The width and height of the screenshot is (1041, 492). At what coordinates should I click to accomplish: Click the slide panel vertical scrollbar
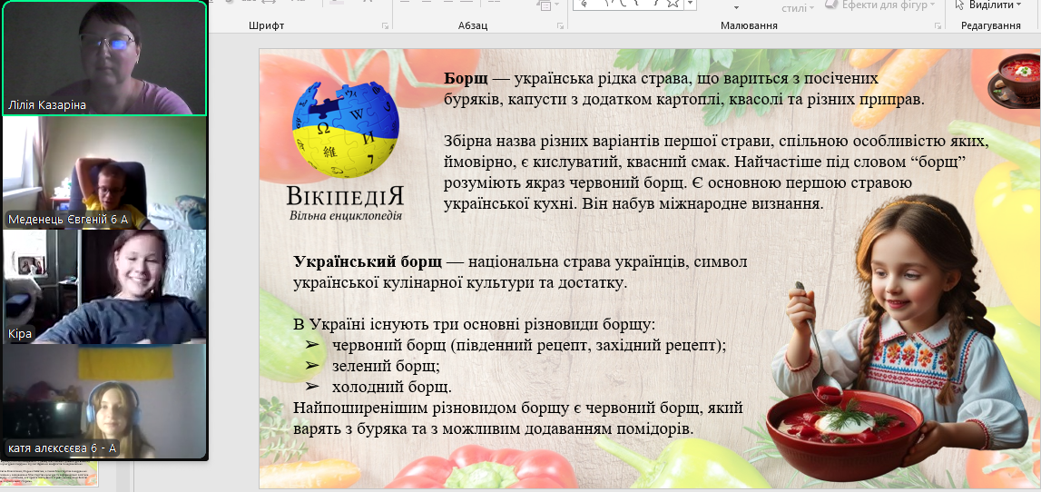coord(124,476)
